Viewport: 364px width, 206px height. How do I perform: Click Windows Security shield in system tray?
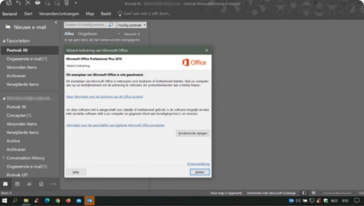[325, 201]
